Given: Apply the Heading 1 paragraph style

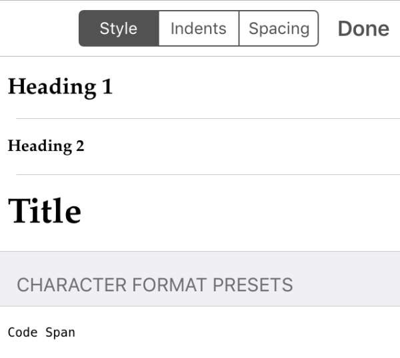Looking at the screenshot, I should click(61, 87).
